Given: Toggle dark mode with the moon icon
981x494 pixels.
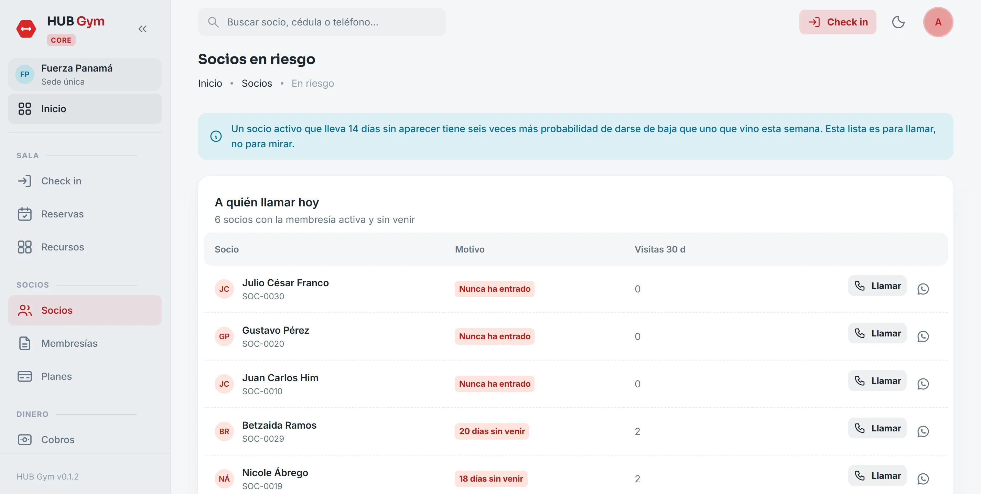Looking at the screenshot, I should pyautogui.click(x=898, y=22).
